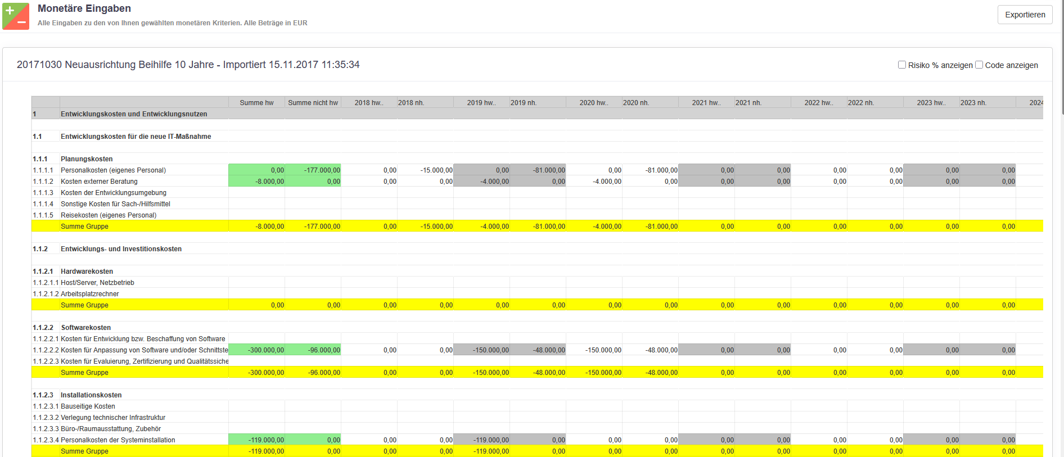Click the 2018 nh. -15.000,00 Personalkosten cell
The height and width of the screenshot is (457, 1064).
426,170
